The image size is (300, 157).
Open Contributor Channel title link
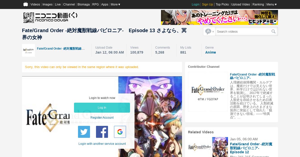click(252, 76)
